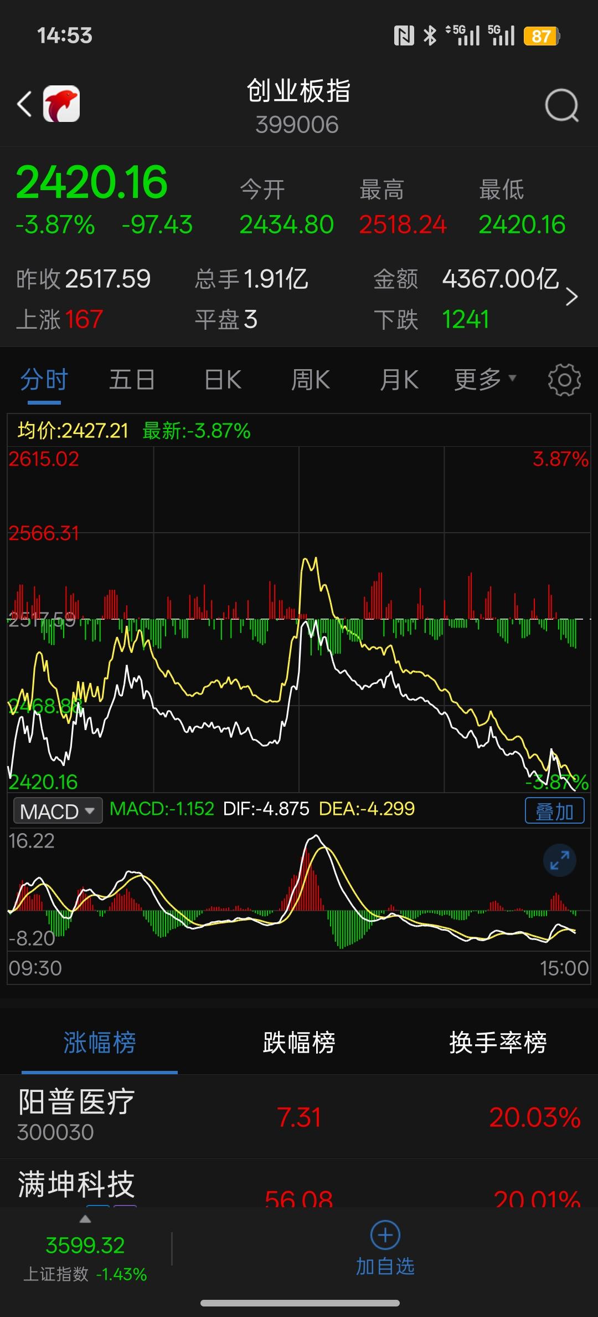Tap the 7.31 price of 阳普医疗
Screen dimensions: 598x1317
(x=299, y=1117)
